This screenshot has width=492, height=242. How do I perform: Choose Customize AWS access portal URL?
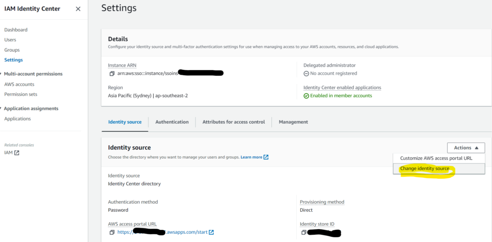click(439, 159)
